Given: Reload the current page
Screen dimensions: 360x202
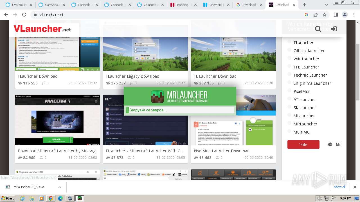Looking at the screenshot, I should (24, 15).
